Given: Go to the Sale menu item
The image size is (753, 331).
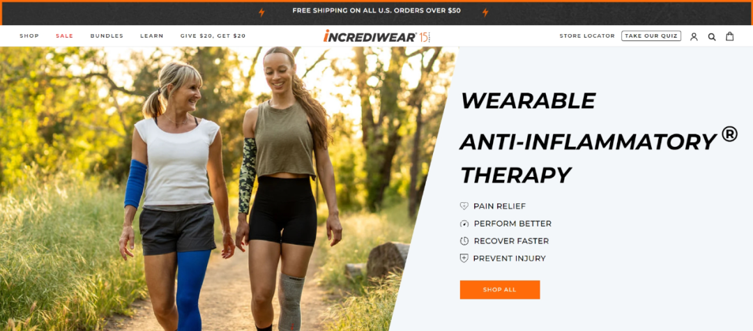Looking at the screenshot, I should 64,36.
